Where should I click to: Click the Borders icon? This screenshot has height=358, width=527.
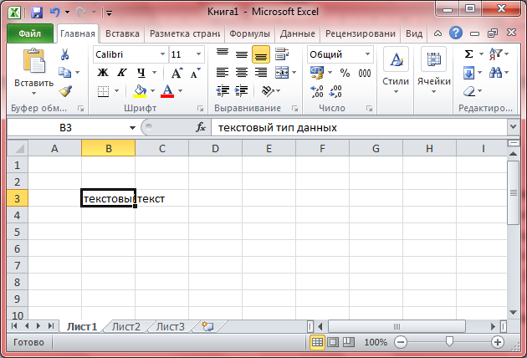tap(103, 91)
